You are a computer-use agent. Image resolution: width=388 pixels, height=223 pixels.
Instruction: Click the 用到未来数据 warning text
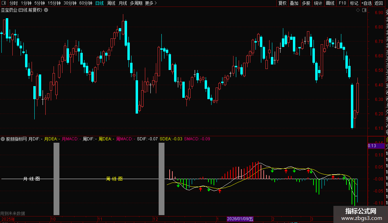pyautogui.click(x=13, y=213)
